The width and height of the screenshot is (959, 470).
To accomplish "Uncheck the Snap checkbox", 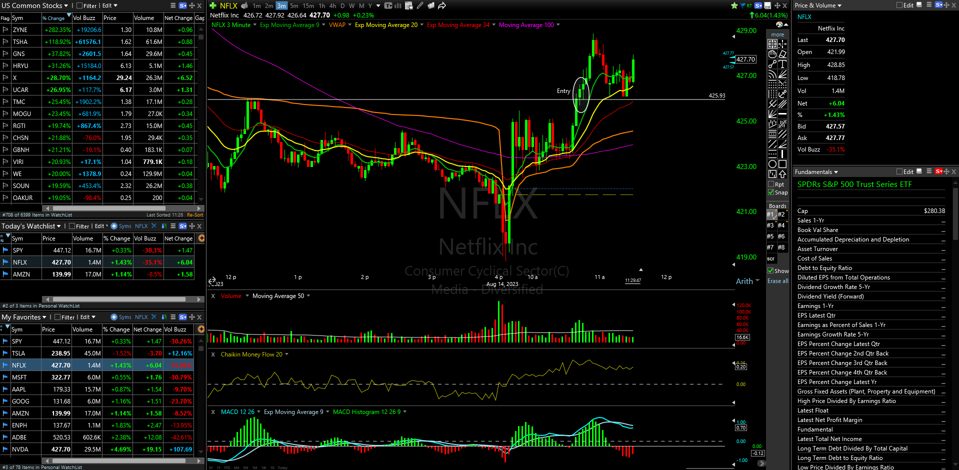I will point(771,192).
